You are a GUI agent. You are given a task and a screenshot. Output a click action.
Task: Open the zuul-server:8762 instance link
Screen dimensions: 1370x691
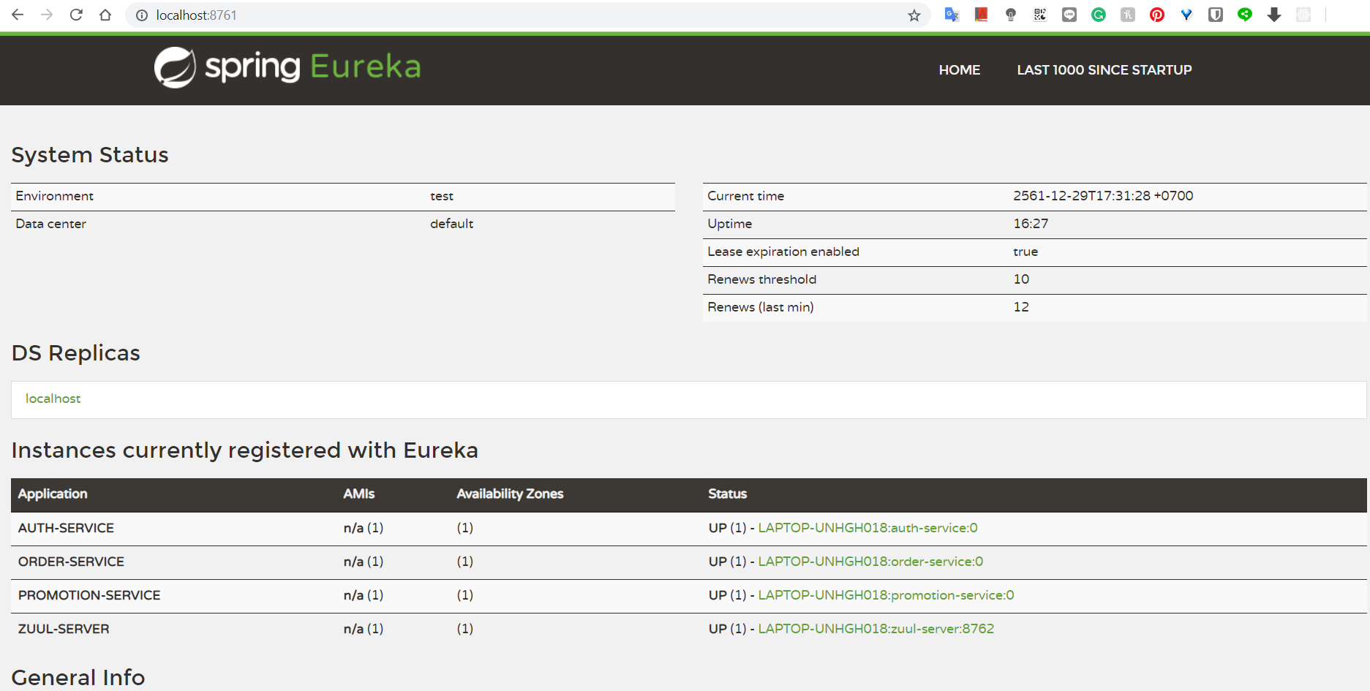point(876,629)
